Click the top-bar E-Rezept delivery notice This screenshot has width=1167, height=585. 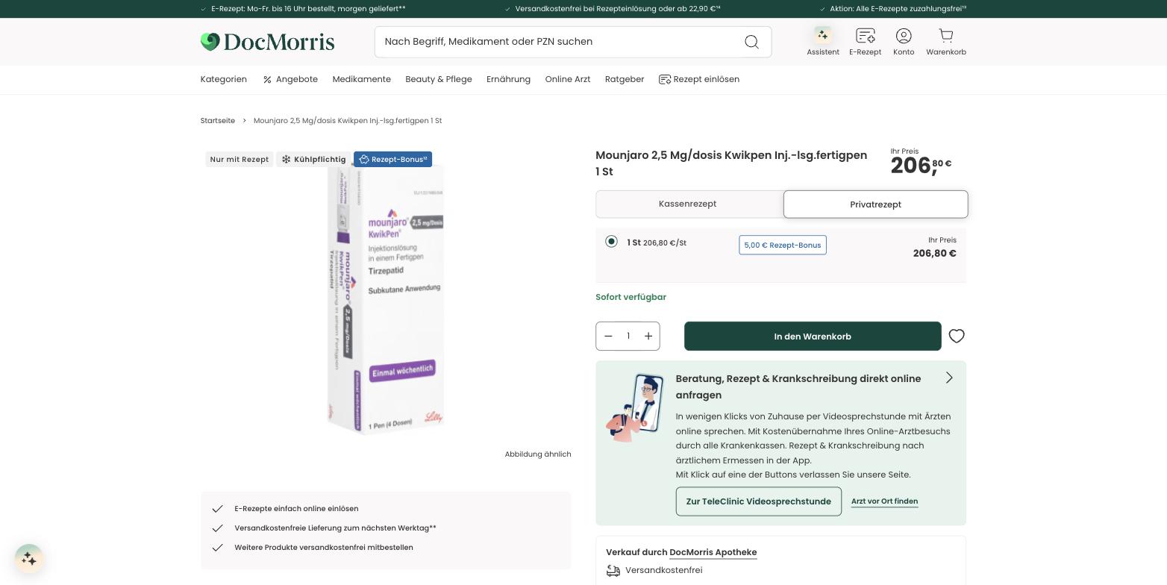pyautogui.click(x=308, y=9)
